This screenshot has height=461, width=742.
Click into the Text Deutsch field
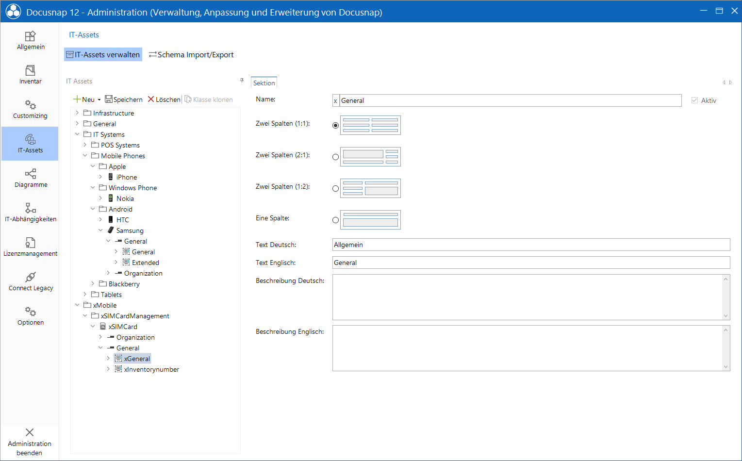[x=531, y=245]
